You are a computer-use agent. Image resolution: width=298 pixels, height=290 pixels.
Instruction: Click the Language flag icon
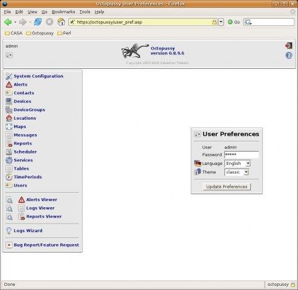point(198,163)
